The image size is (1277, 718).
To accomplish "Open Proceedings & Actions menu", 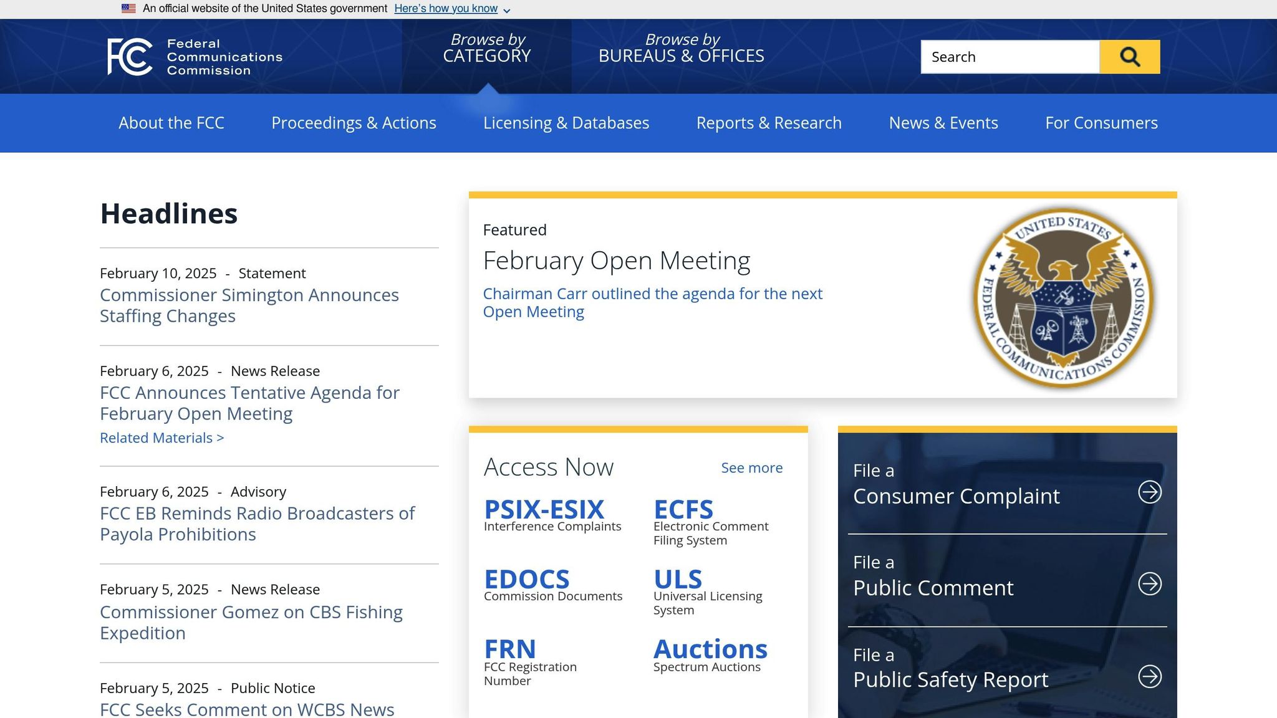I will 354,123.
